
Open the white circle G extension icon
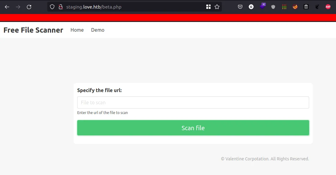click(251, 7)
